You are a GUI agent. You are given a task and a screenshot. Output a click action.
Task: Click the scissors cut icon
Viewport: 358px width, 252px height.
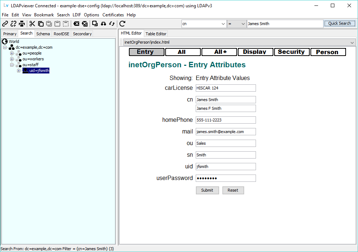coord(32,24)
